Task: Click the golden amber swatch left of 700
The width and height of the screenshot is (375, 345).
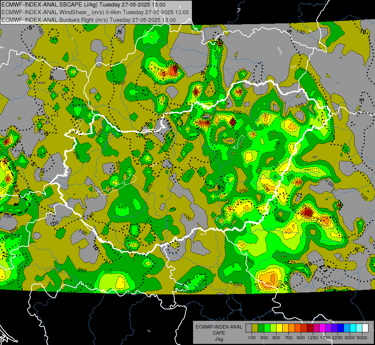Action: [x=285, y=328]
